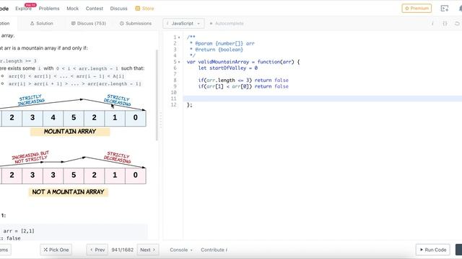This screenshot has height=259, width=462.
Task: Click the '@param {number[]} arr' comment line
Action: tap(222, 43)
